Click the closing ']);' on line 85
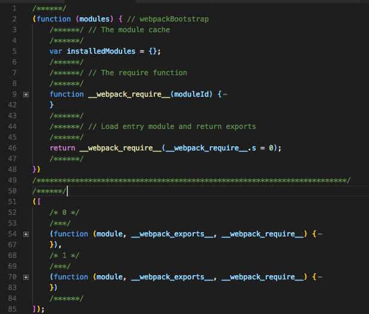The height and width of the screenshot is (314, 369). point(38,309)
